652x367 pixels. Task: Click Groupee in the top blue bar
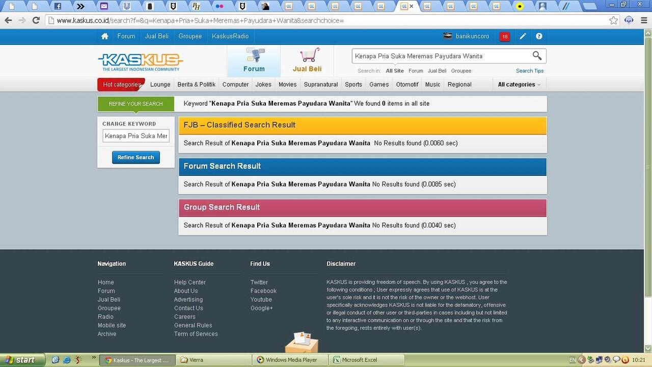pyautogui.click(x=190, y=36)
